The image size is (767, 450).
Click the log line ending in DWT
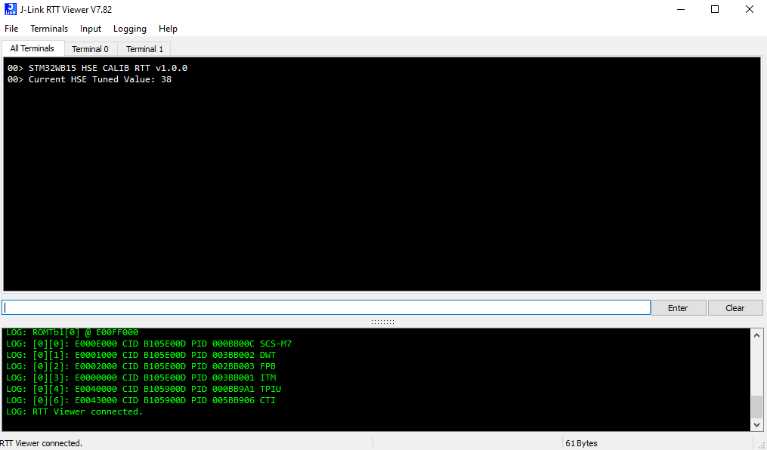tap(141, 355)
